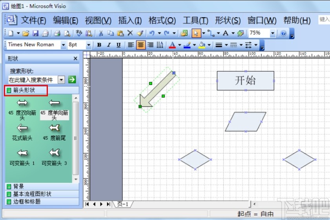The width and height of the screenshot is (330, 220).
Task: Open the 基本流程图形状 stencil
Action: tap(42, 194)
